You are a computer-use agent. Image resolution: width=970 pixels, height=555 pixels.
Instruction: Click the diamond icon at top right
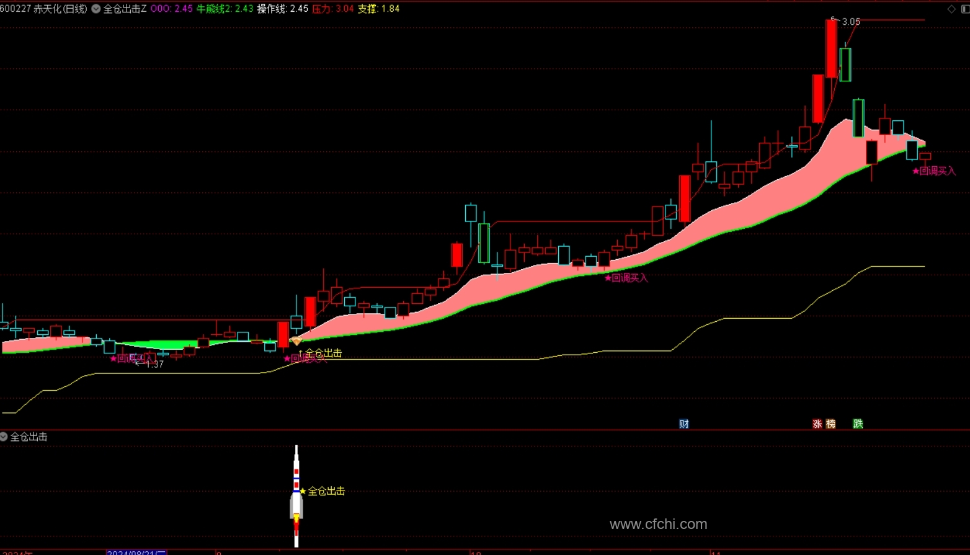(x=951, y=9)
